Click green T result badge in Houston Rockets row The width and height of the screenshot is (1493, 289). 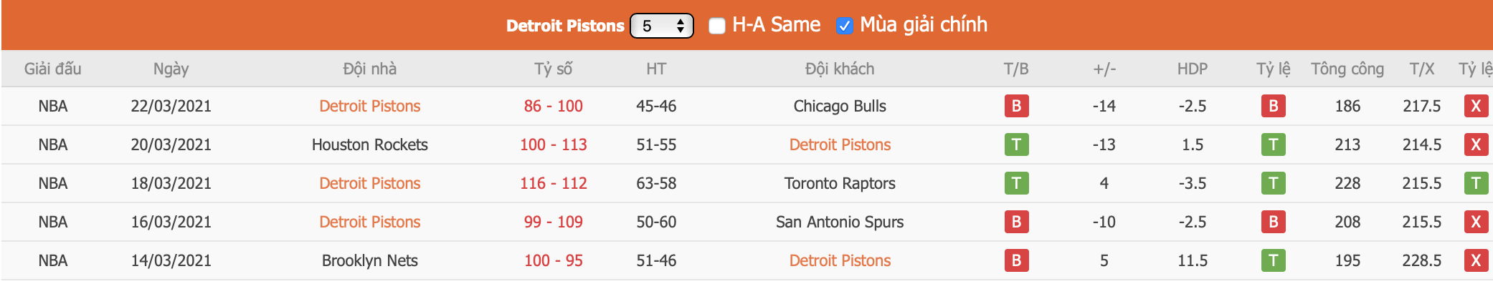(x=1016, y=144)
